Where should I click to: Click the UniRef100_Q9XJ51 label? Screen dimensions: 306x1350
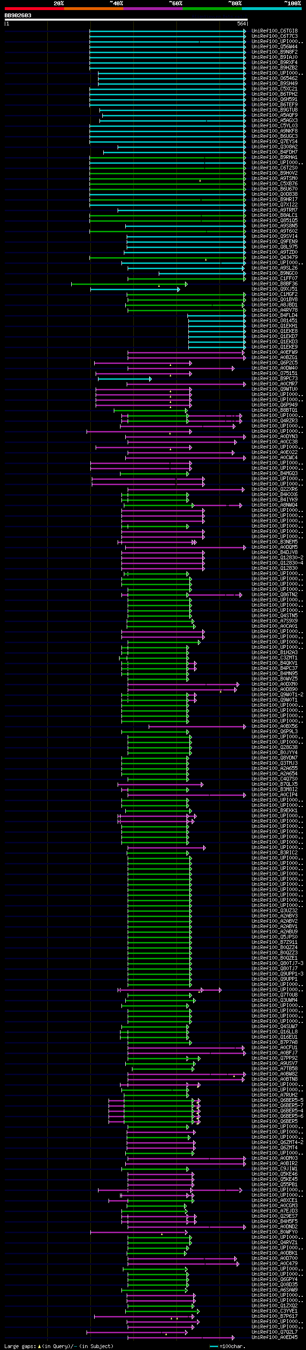(x=274, y=289)
